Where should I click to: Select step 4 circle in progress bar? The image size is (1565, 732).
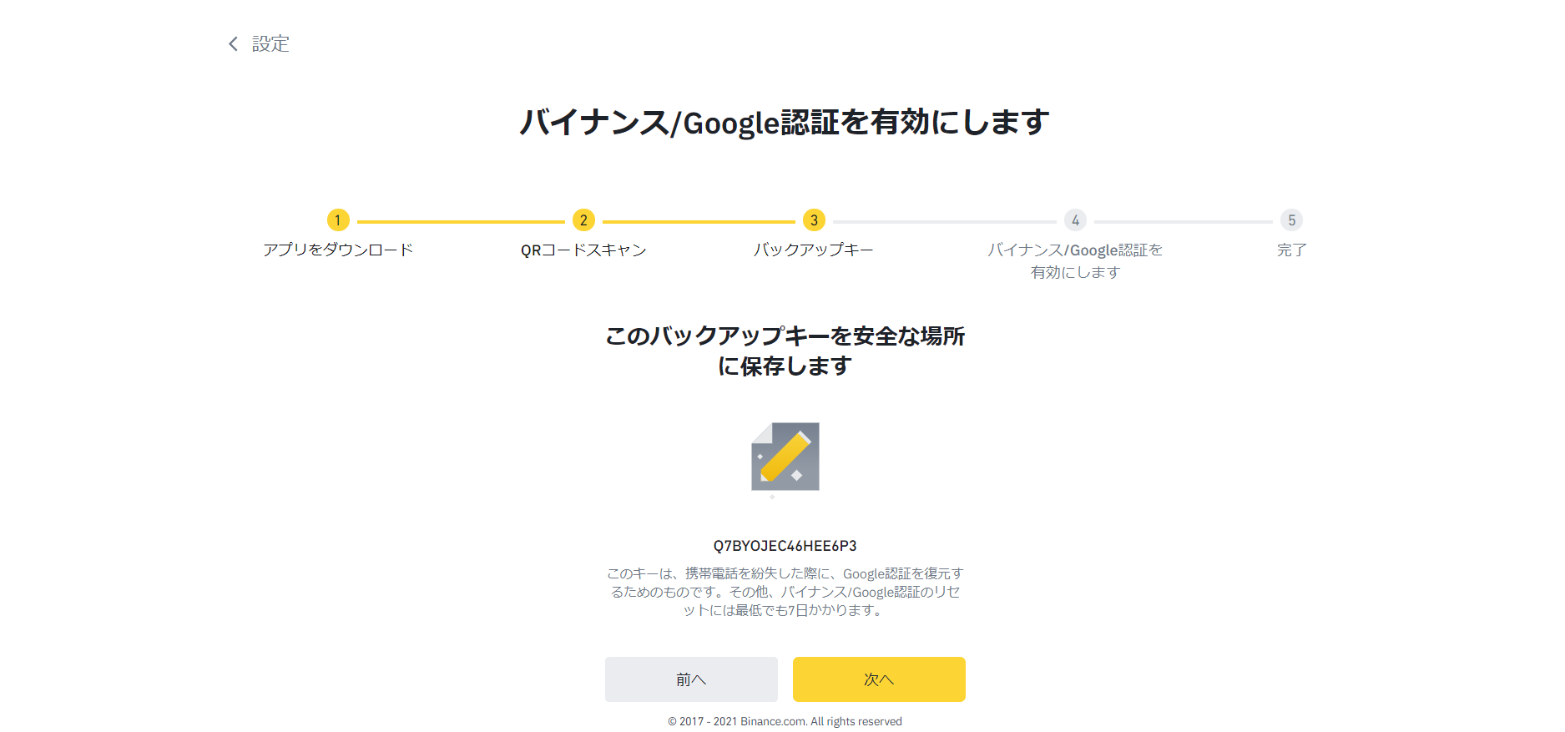coord(1075,220)
